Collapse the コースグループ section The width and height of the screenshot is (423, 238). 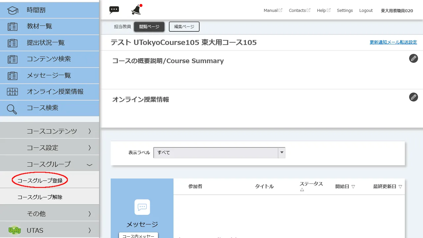[x=50, y=163]
